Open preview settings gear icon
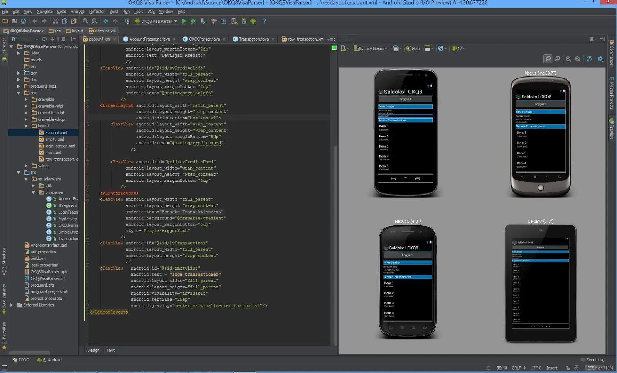Image resolution: width=617 pixels, height=373 pixels. (x=600, y=59)
